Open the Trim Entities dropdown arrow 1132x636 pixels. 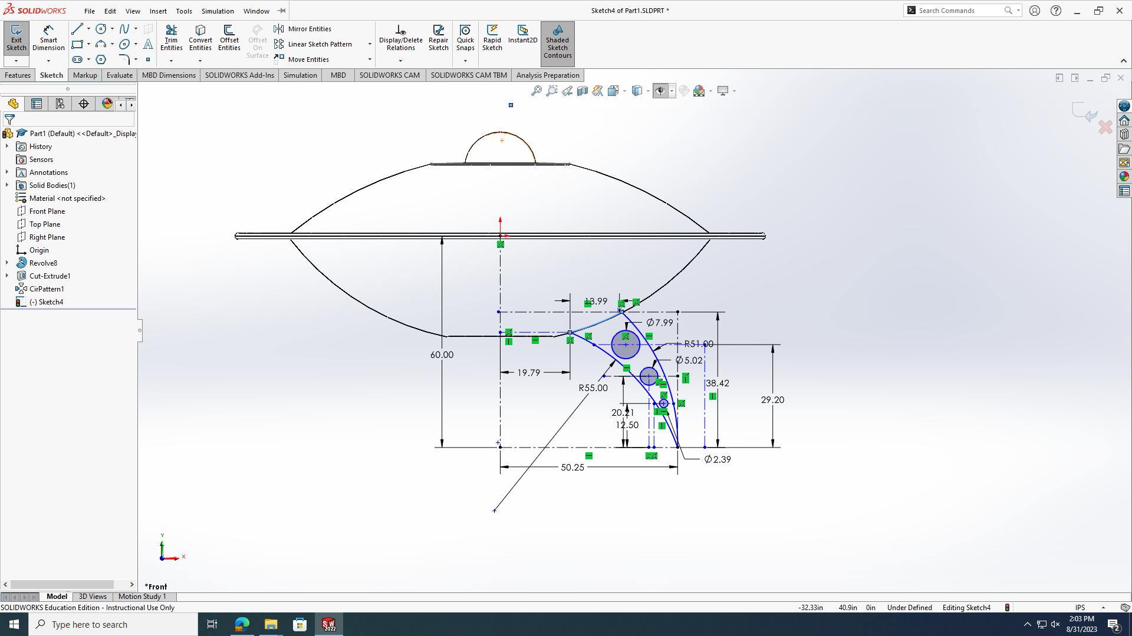click(x=171, y=61)
